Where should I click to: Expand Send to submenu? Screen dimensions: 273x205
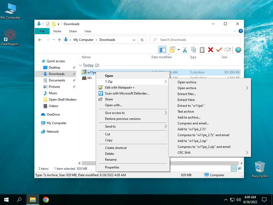(x=133, y=126)
